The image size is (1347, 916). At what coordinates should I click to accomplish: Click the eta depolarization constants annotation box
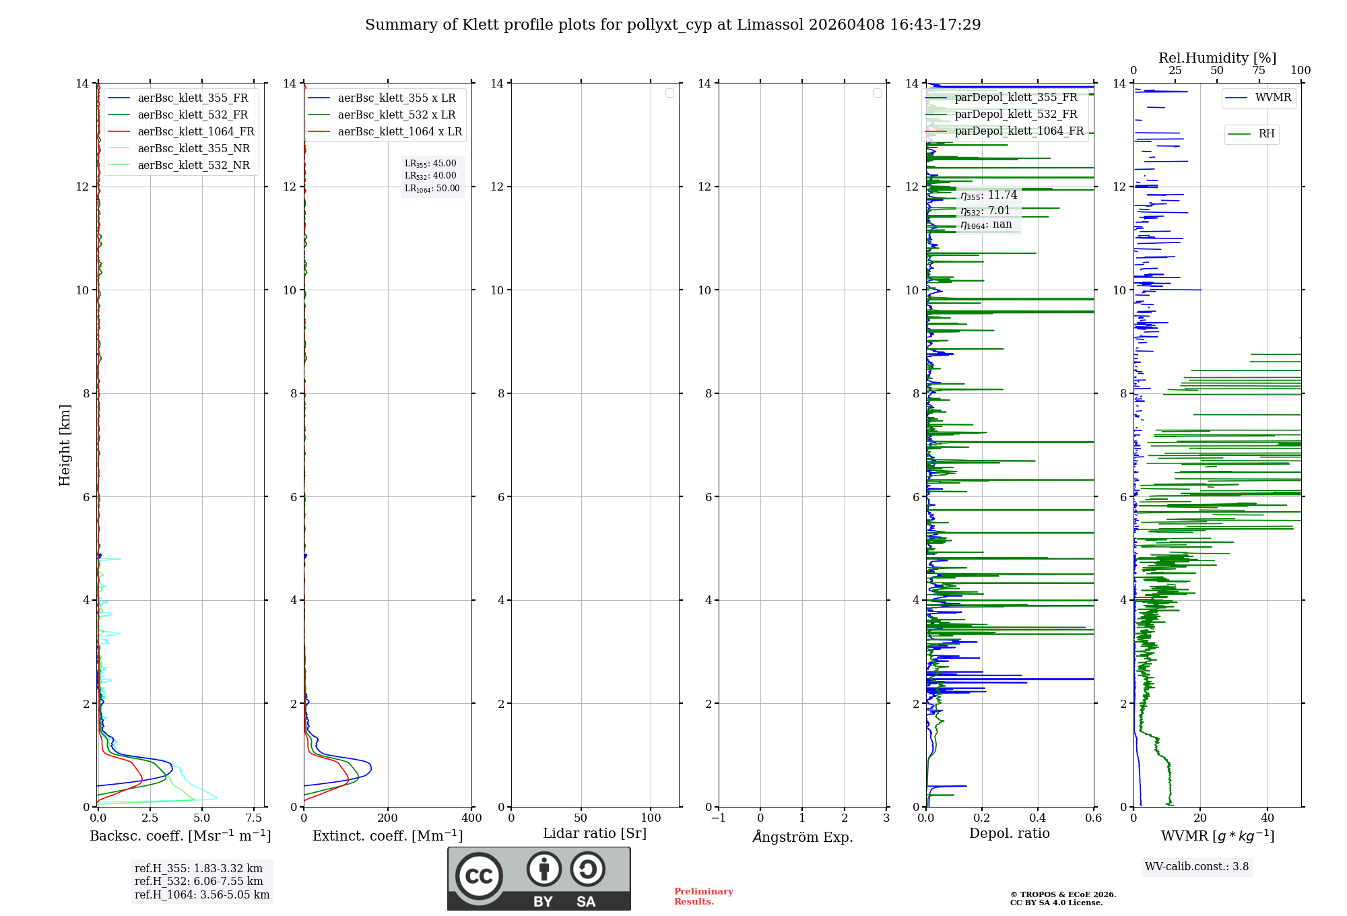pyautogui.click(x=988, y=210)
